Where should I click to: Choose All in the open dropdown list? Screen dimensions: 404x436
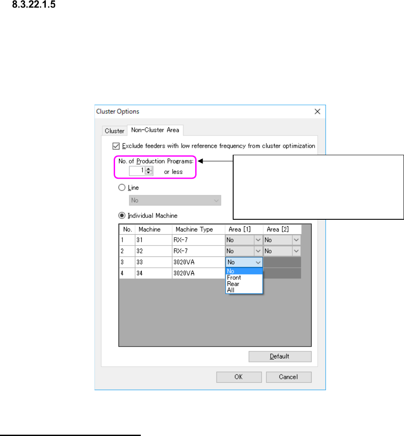coord(244,290)
